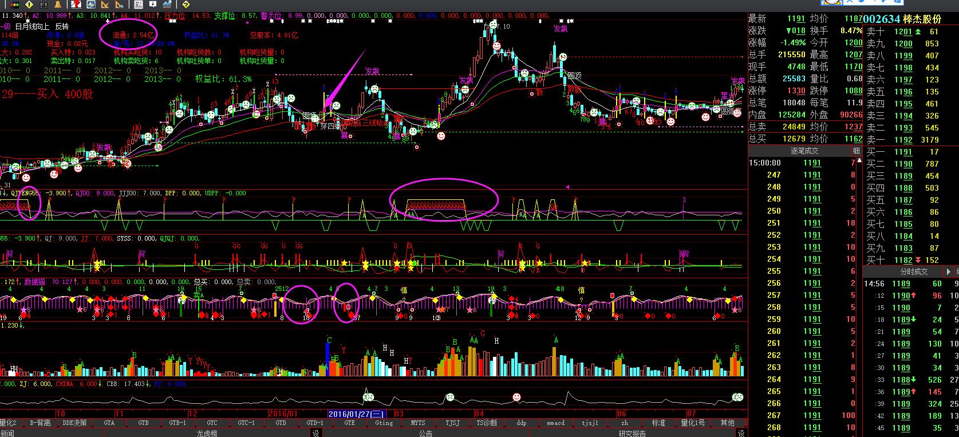Select the B-背离 indicator tab
The height and width of the screenshot is (437, 959).
click(x=41, y=423)
